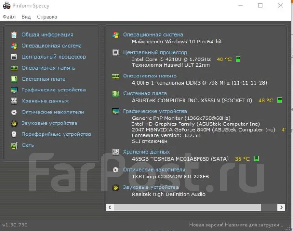Click the Общая информация sidebar icon
The image size is (293, 231).
[x=14, y=35]
